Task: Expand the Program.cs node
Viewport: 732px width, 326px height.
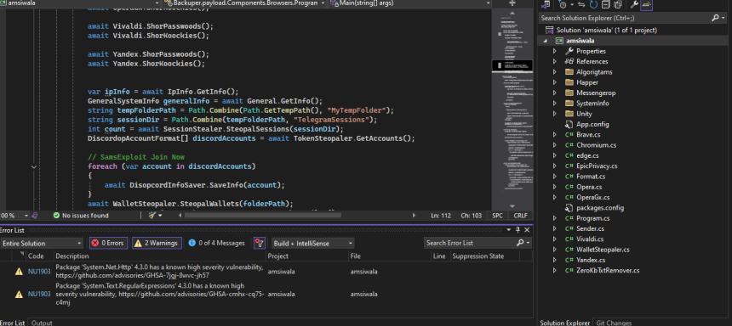Action: click(x=555, y=218)
